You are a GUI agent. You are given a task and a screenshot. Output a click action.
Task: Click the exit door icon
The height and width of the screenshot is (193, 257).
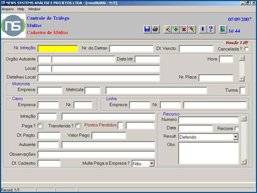click(223, 29)
